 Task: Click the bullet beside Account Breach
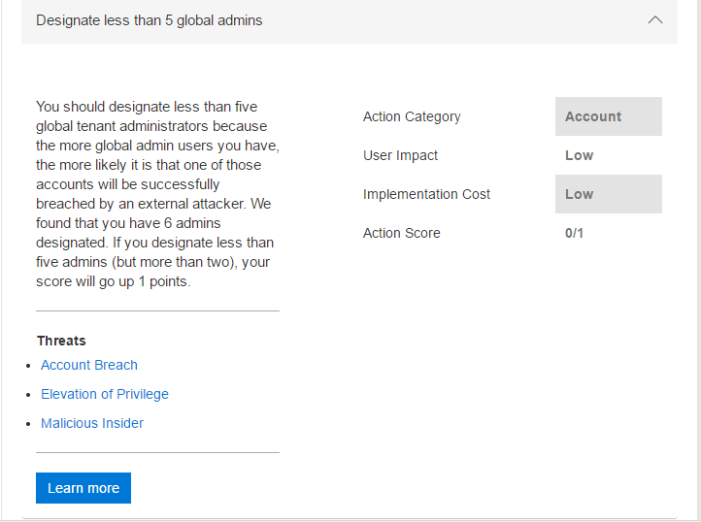coord(29,366)
